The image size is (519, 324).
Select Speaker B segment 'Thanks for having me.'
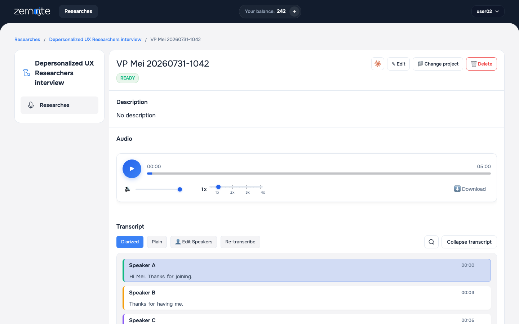(307, 298)
